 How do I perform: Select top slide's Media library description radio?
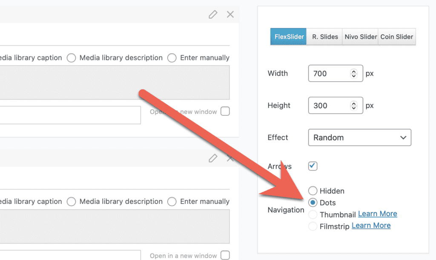tap(72, 58)
